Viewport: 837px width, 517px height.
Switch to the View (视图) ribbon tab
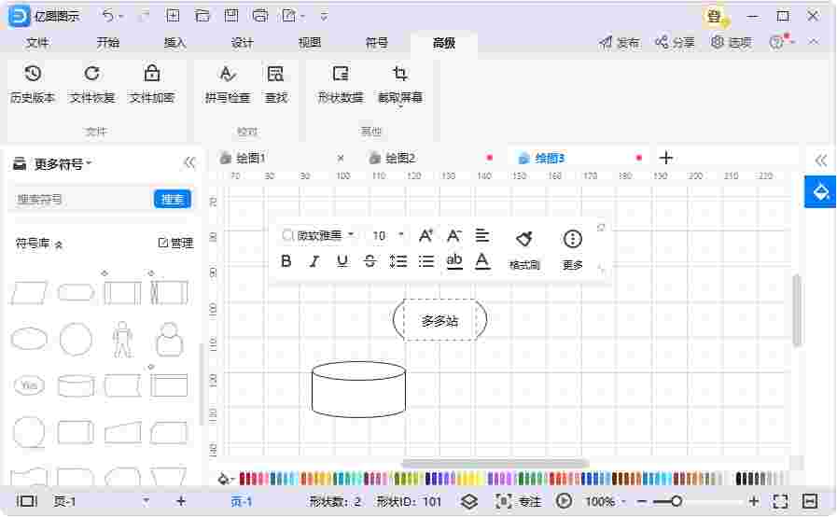(x=310, y=43)
